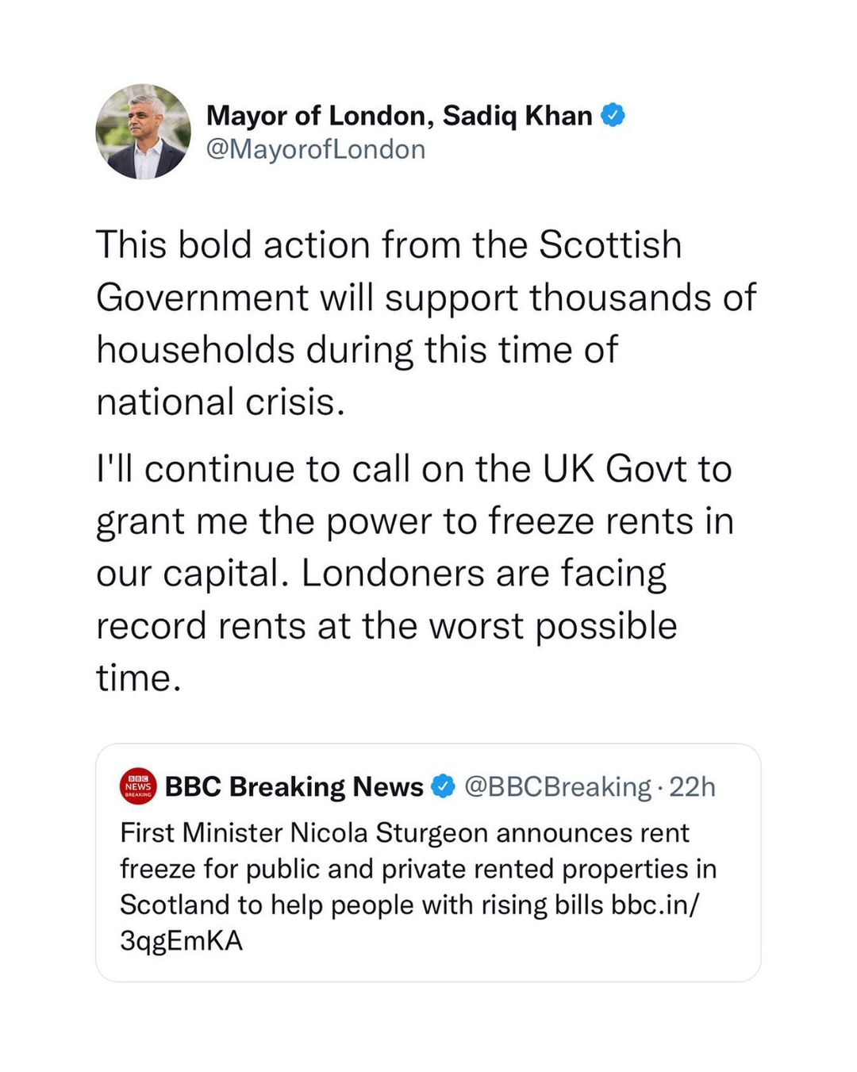The height and width of the screenshot is (1072, 857).
Task: Open the bbc.in/ link in quoted tweet
Action: [x=655, y=905]
